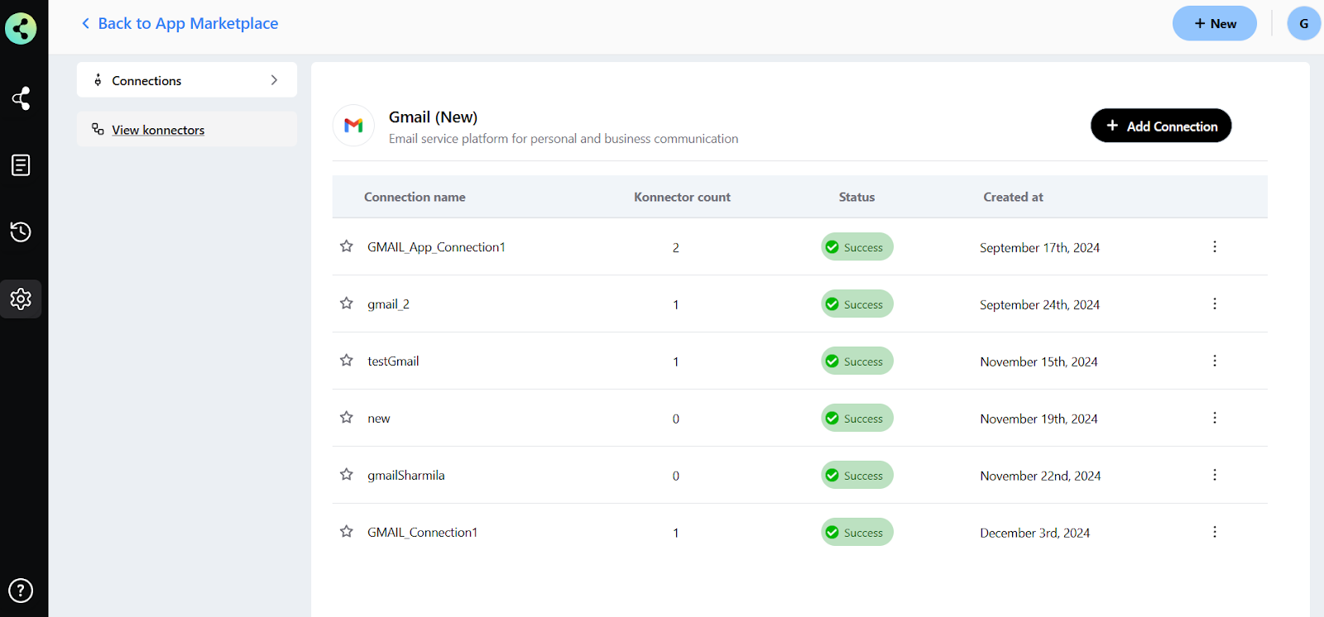The height and width of the screenshot is (617, 1324).
Task: Click the Connection name column header
Action: [415, 197]
